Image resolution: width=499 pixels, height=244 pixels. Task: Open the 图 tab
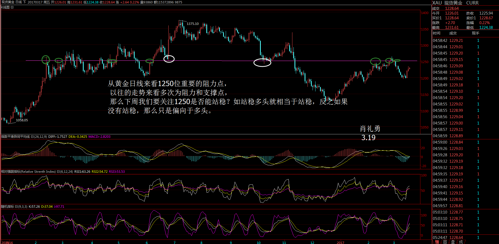(x=445, y=242)
